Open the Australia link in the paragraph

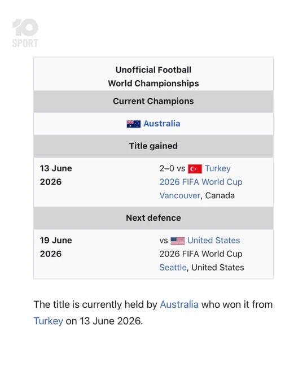pos(179,304)
